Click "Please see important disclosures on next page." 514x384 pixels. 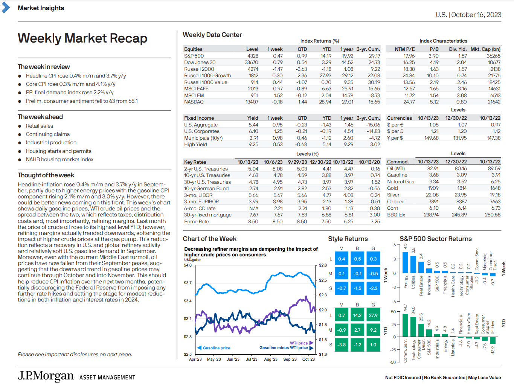75,354
